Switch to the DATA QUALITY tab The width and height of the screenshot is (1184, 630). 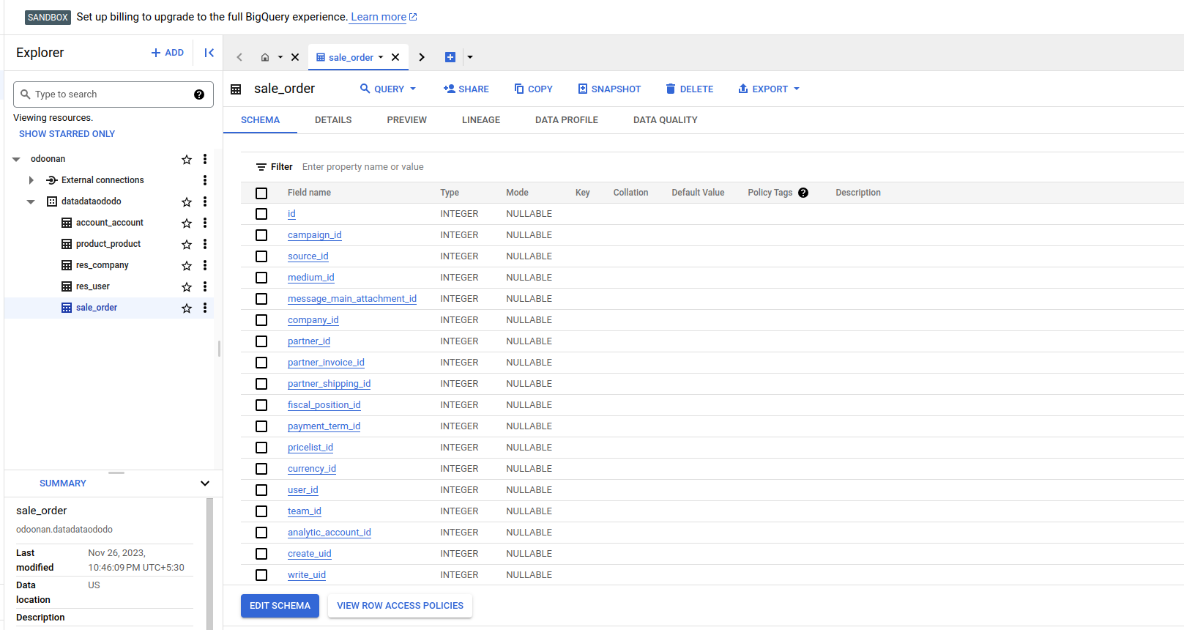point(666,120)
